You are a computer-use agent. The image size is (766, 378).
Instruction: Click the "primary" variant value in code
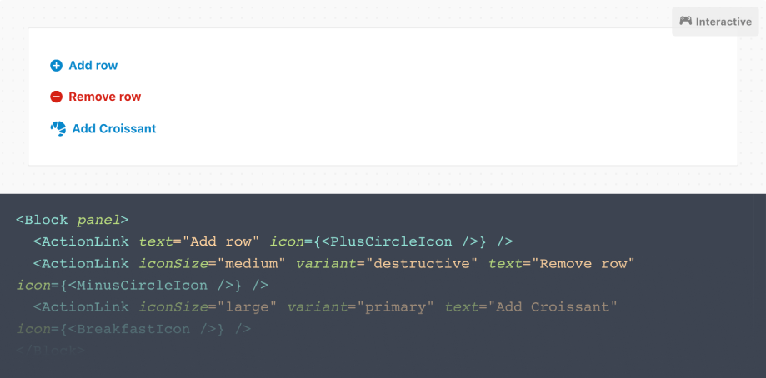pos(396,306)
